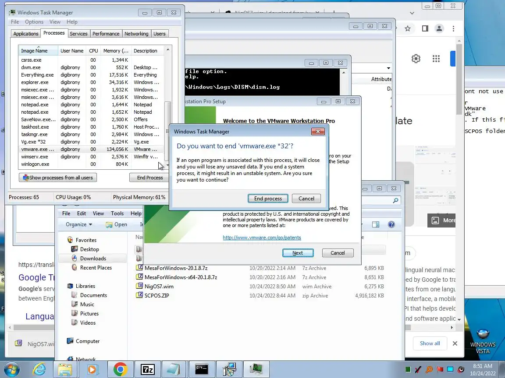Screen dimensions: 505x378
Task: Click the Explorer search magnifier icon
Action: (x=395, y=200)
